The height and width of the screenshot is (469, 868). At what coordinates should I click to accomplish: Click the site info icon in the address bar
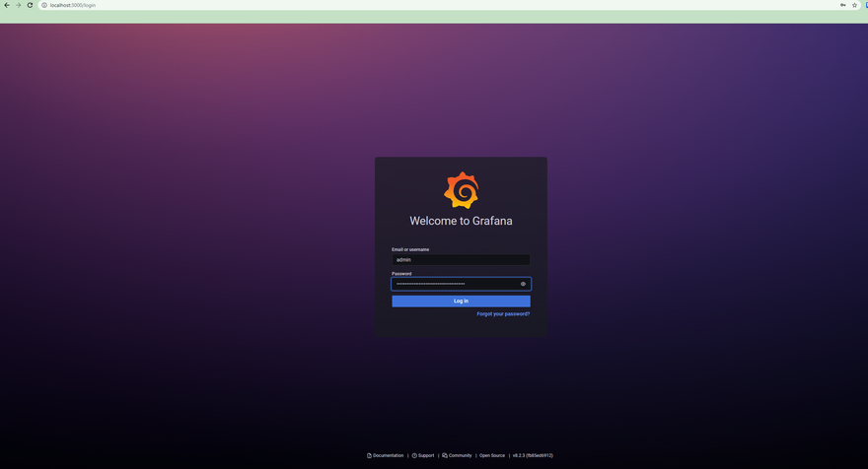pyautogui.click(x=44, y=5)
